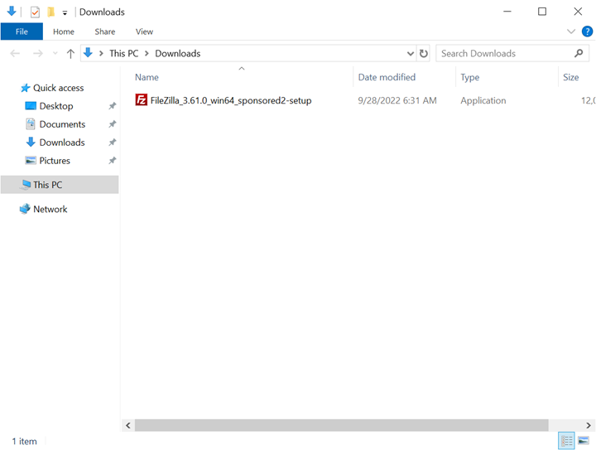The width and height of the screenshot is (596, 450).
Task: Click Downloads in the address bar path
Action: (177, 54)
